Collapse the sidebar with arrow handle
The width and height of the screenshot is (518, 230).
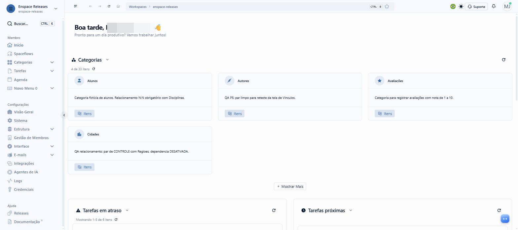[64, 115]
